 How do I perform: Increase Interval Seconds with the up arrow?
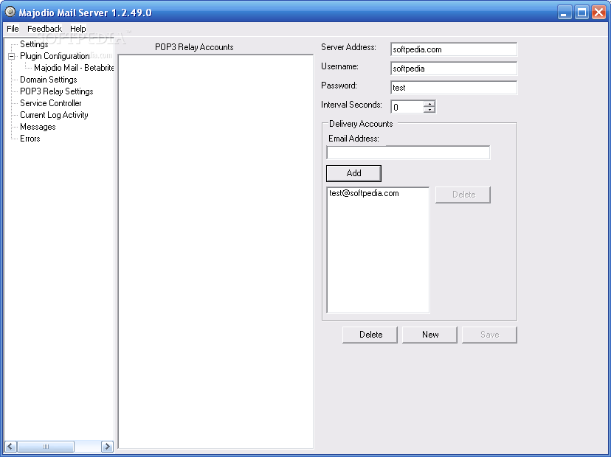429,104
